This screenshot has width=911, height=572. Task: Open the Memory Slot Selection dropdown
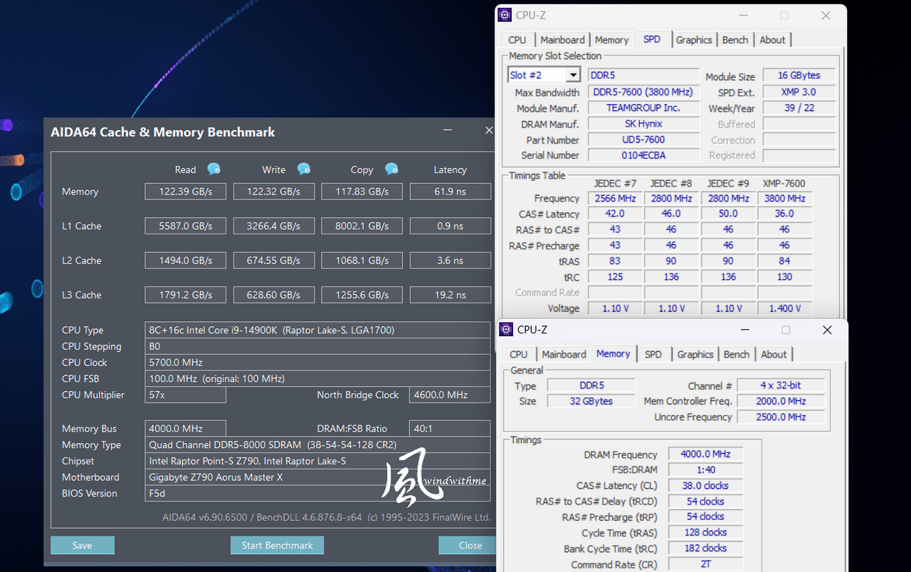(x=574, y=74)
